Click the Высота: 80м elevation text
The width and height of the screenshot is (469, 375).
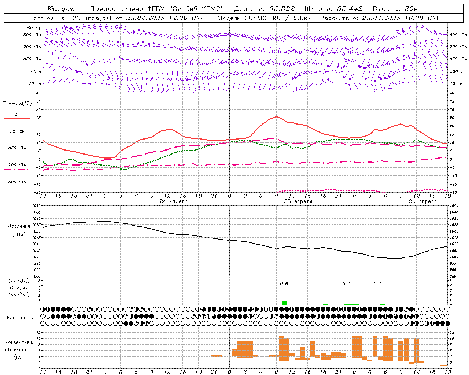[x=395, y=9]
